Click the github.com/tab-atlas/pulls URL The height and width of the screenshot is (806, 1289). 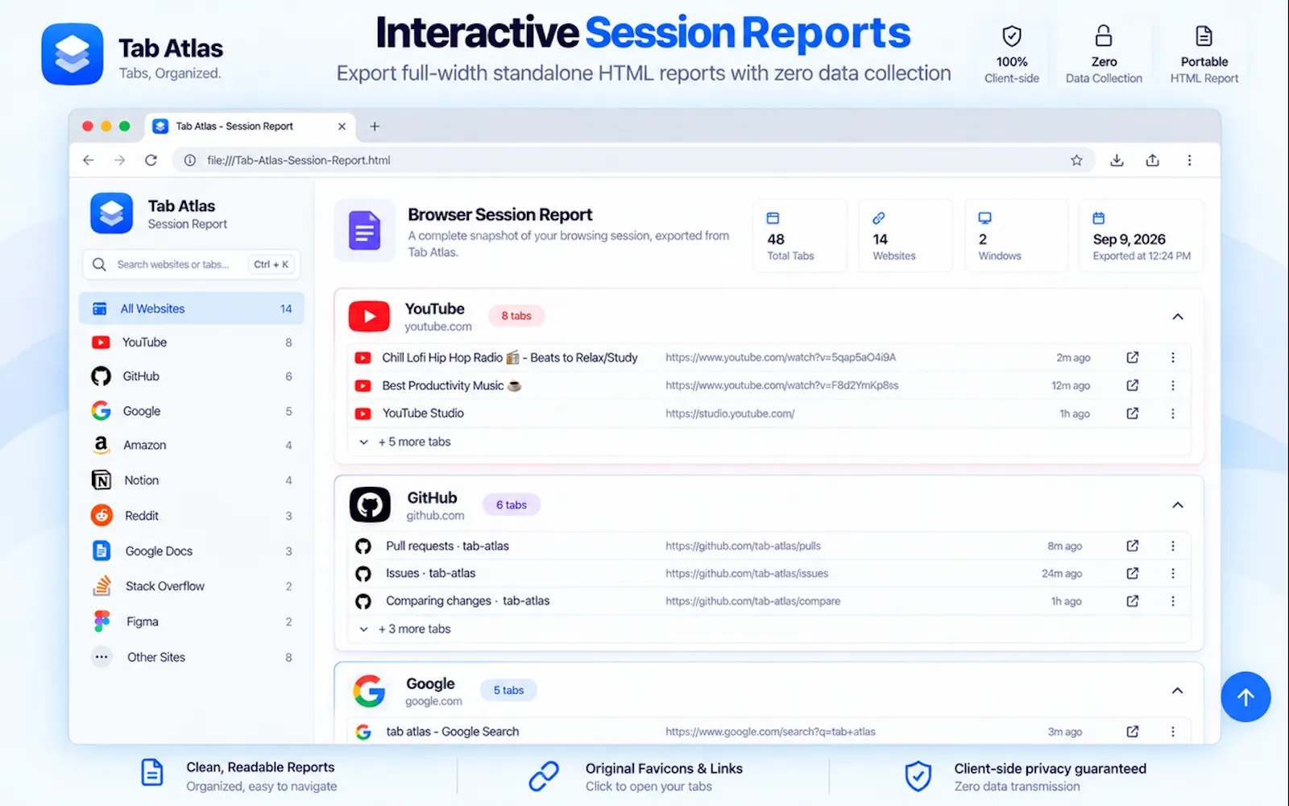click(743, 546)
